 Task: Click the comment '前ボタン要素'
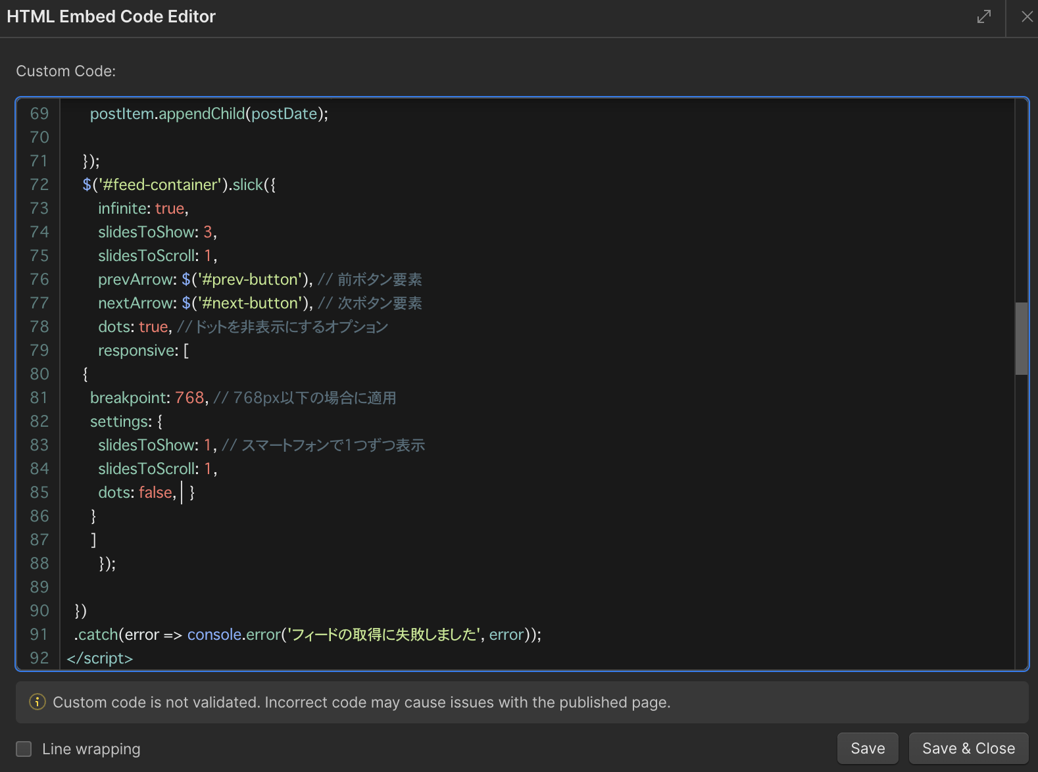[380, 279]
